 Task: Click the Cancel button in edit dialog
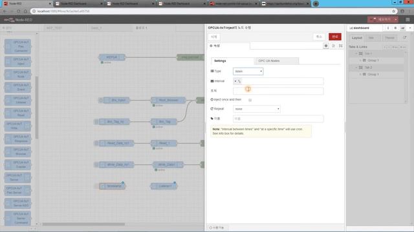click(x=319, y=37)
